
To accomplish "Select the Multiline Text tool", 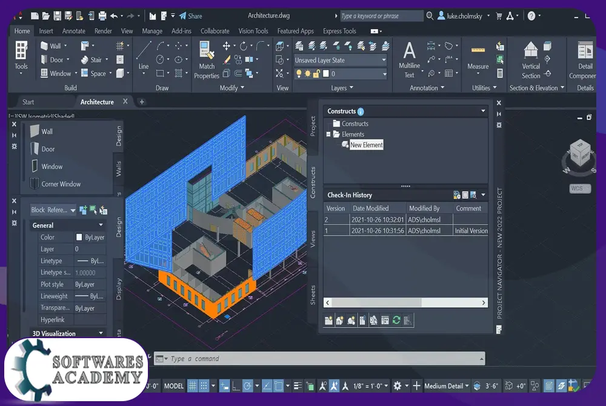I will [x=409, y=60].
